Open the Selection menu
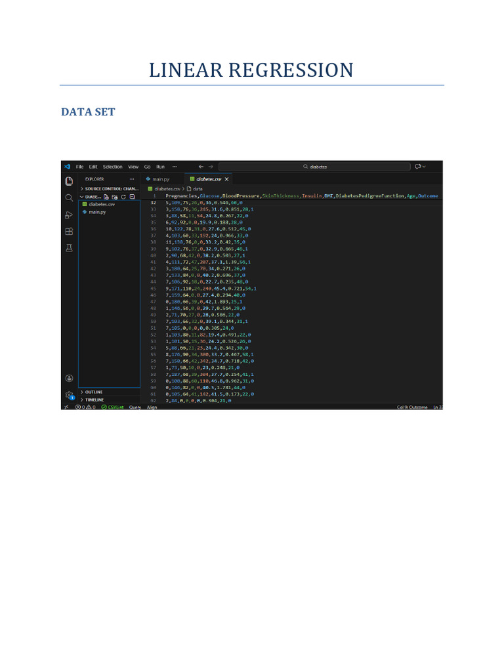504x672 pixels. 112,167
